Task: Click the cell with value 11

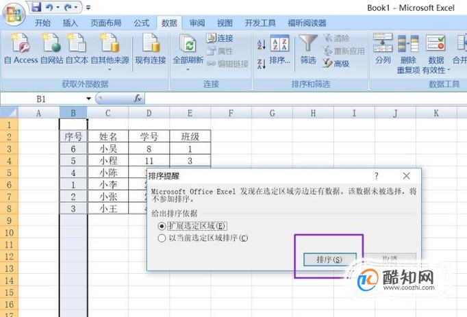Action: pos(149,161)
